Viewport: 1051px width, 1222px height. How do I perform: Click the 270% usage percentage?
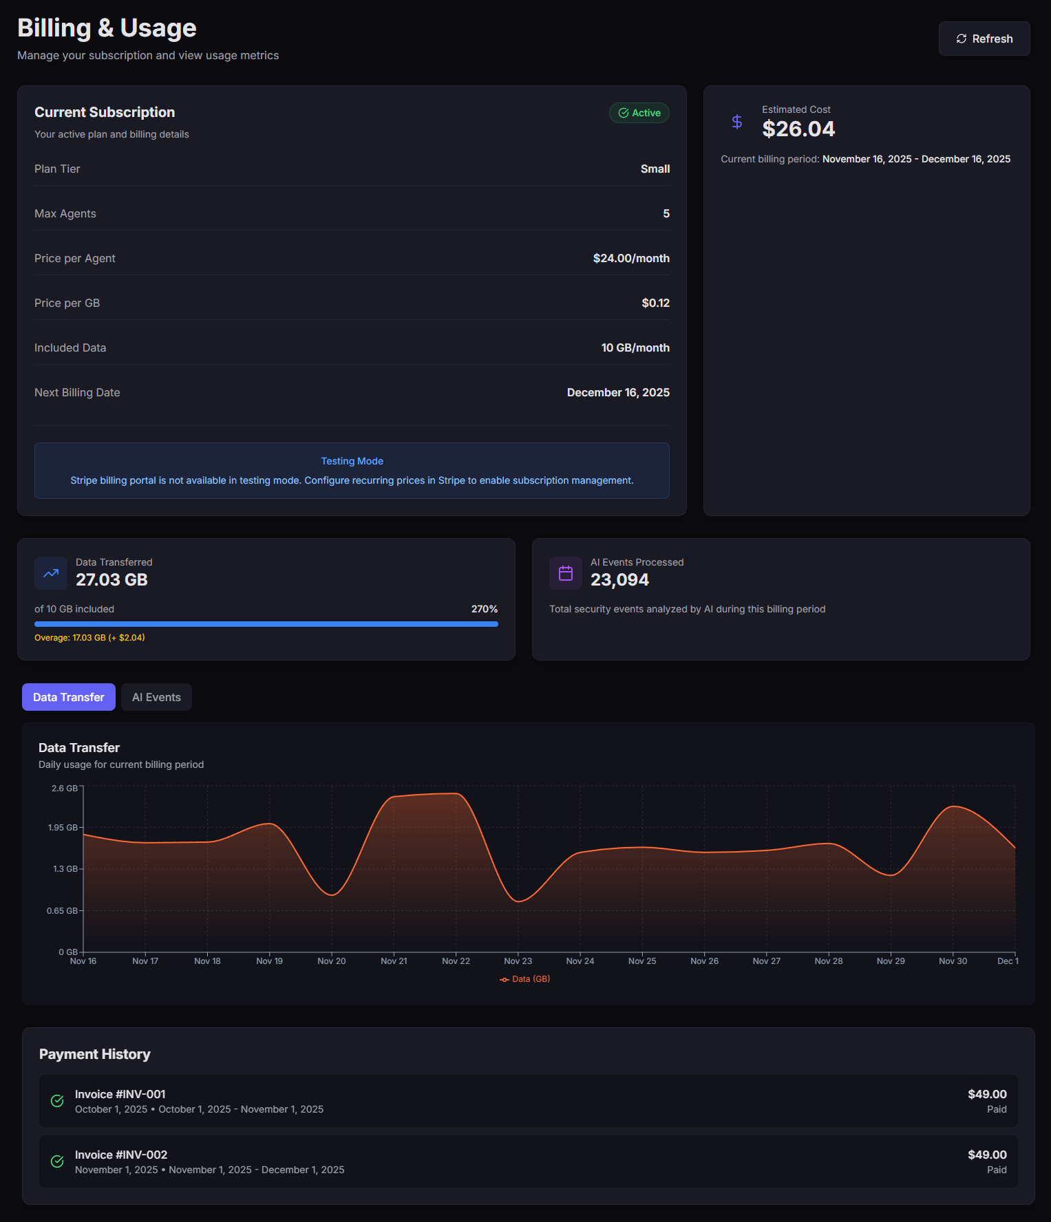(485, 609)
